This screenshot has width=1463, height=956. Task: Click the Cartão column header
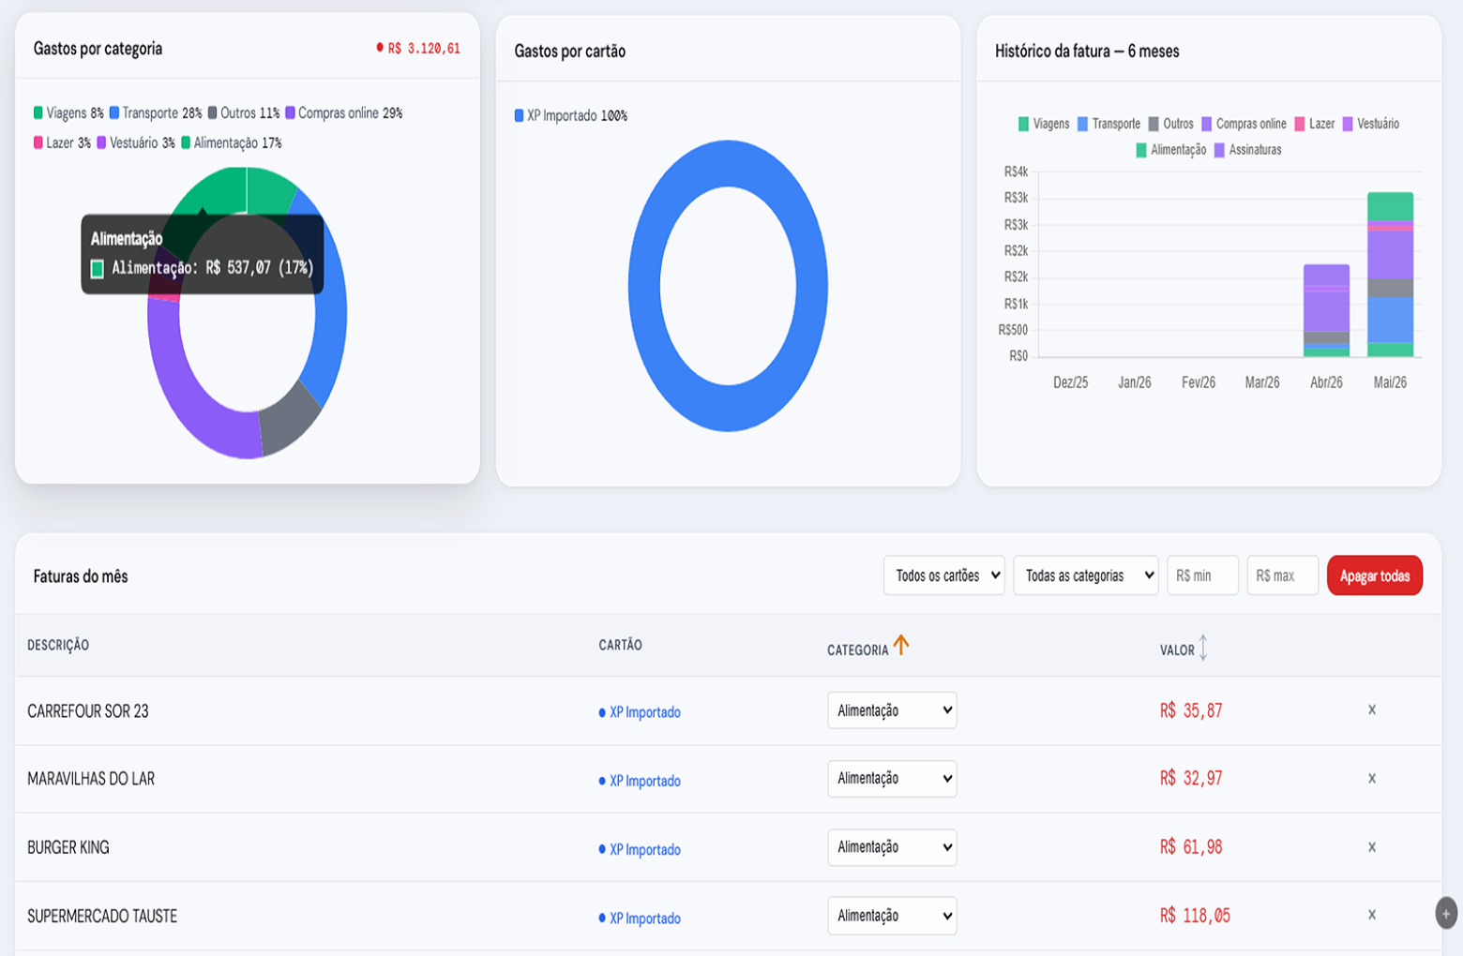(620, 645)
